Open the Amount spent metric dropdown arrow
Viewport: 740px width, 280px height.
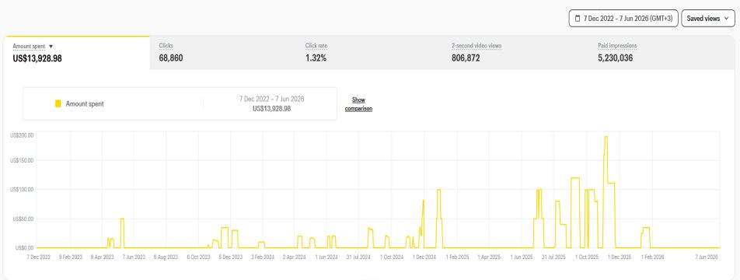51,46
